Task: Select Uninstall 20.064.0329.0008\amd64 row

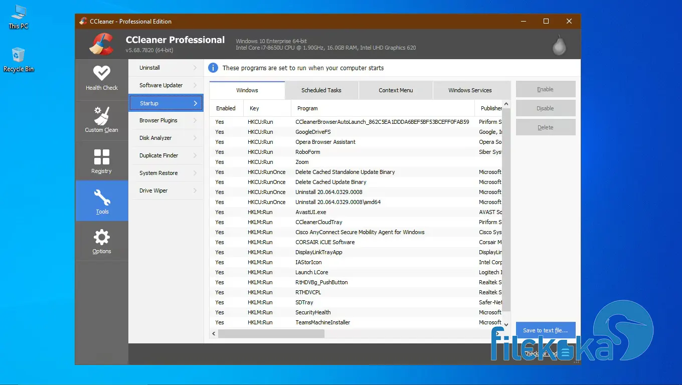Action: point(356,202)
